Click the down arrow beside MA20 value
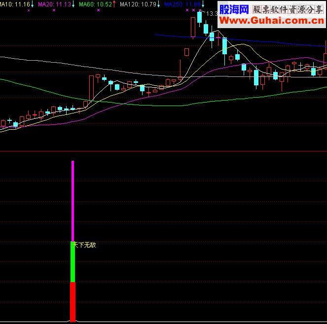 pyautogui.click(x=73, y=4)
